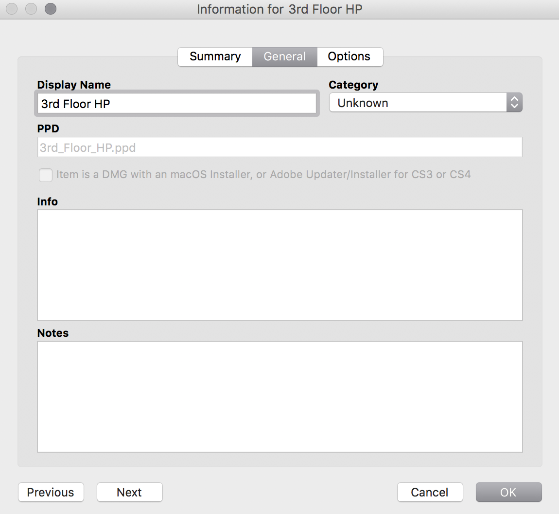The width and height of the screenshot is (559, 514).
Task: Click the Display Name text field
Action: pyautogui.click(x=177, y=104)
